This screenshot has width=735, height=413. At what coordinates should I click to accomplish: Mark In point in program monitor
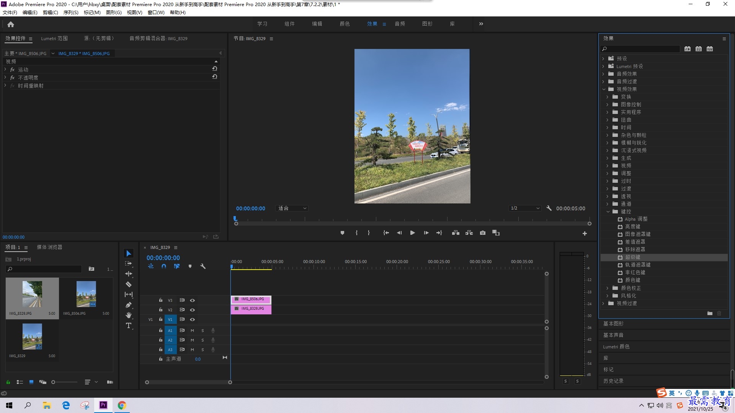coord(356,233)
